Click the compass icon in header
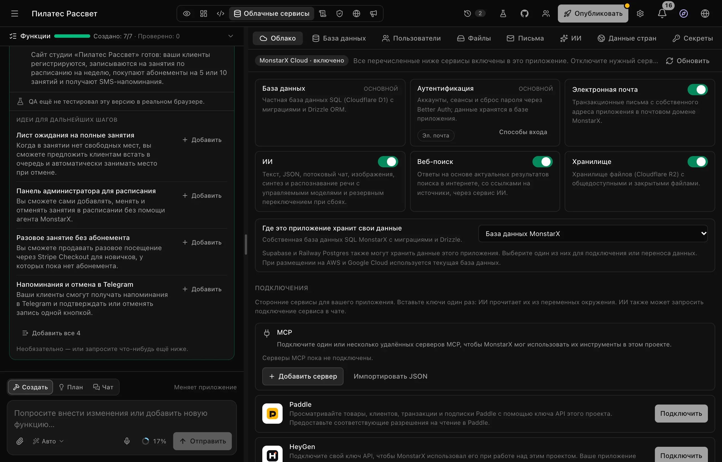This screenshot has height=462, width=722. tap(683, 14)
